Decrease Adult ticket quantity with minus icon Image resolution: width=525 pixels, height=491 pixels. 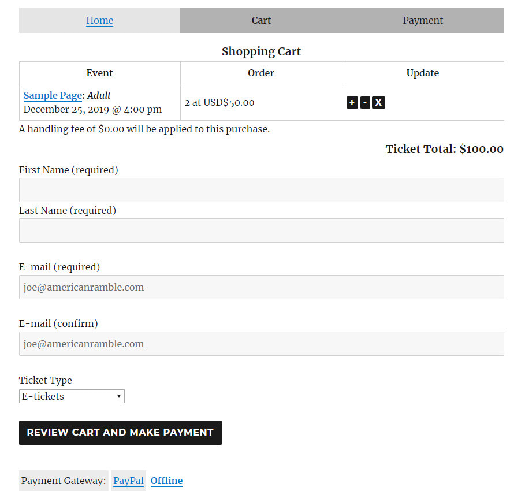pos(365,102)
